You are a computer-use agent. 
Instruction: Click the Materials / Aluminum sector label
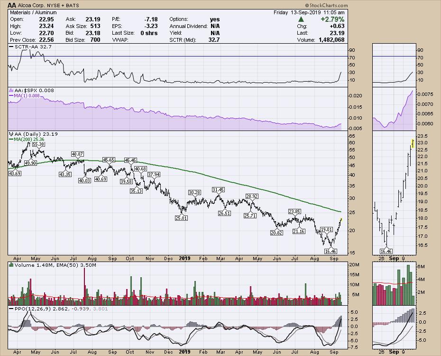click(33, 12)
